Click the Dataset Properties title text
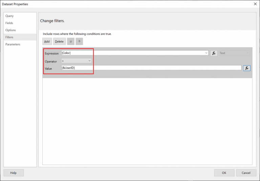The width and height of the screenshot is (260, 181). click(15, 4)
